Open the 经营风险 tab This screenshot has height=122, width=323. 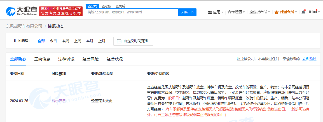click(90, 59)
